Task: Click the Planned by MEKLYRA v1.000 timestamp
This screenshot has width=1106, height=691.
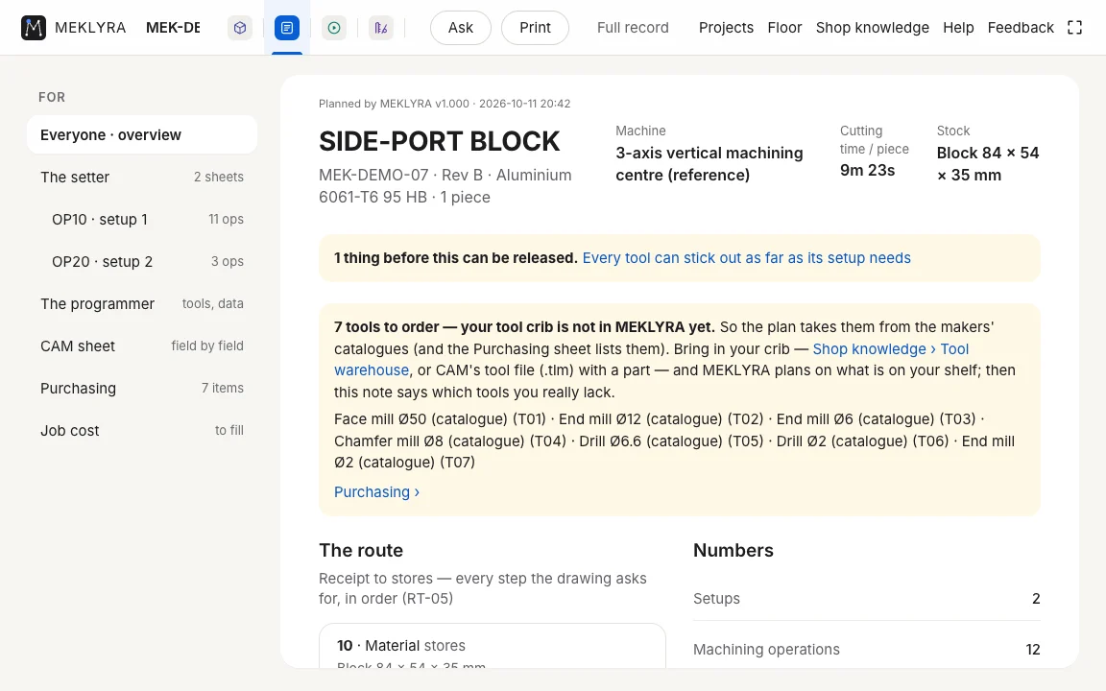Action: click(445, 104)
